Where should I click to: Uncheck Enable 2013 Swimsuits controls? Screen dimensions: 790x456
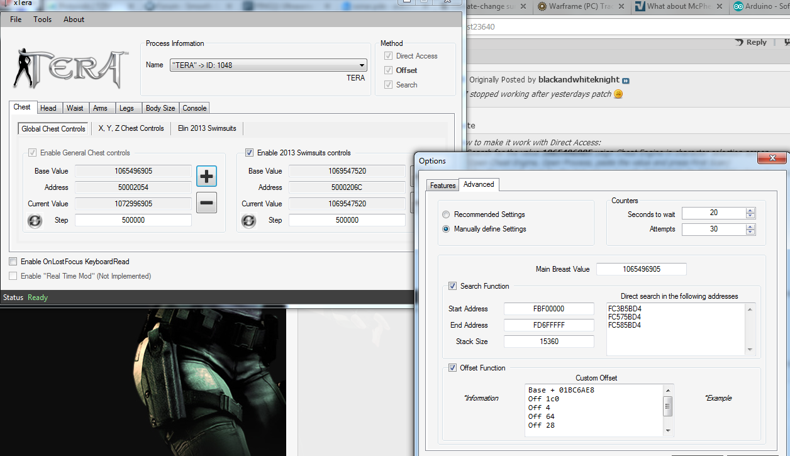(250, 153)
